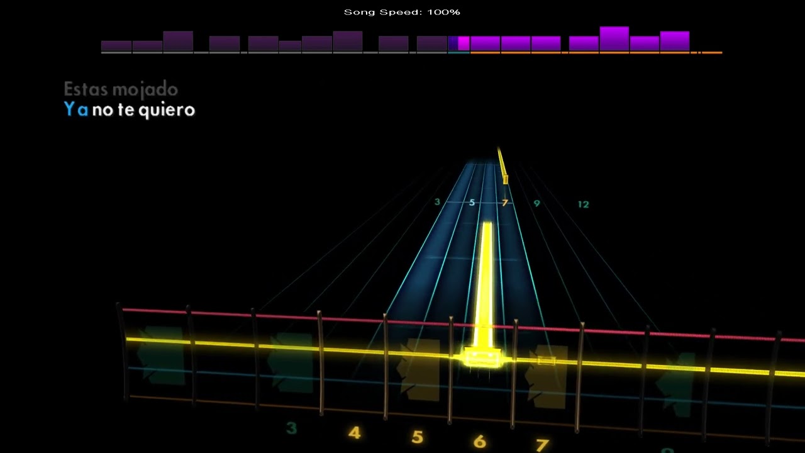Click the upcoming yellow note far down the highway
The width and height of the screenshot is (805, 453).
coord(505,180)
